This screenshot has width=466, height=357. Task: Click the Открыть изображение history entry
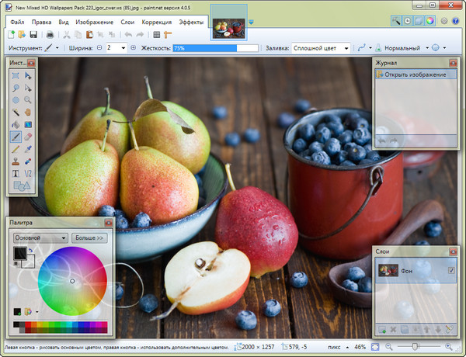pyautogui.click(x=416, y=75)
